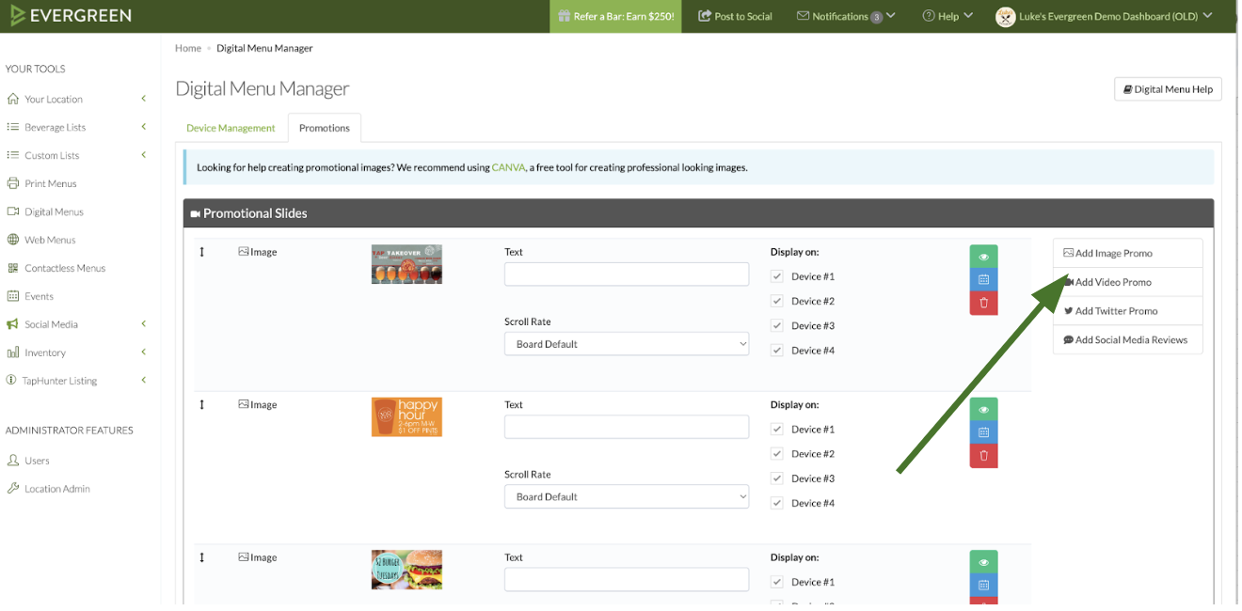
Task: Open the Tap Takeover promo thumbnail
Action: pos(406,264)
